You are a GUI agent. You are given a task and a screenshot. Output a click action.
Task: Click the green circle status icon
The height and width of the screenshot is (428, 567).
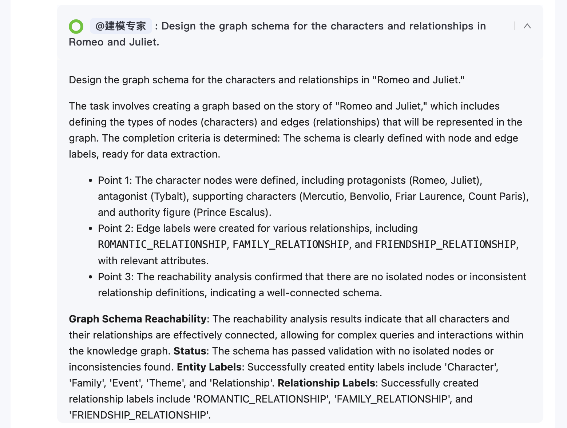click(x=76, y=27)
